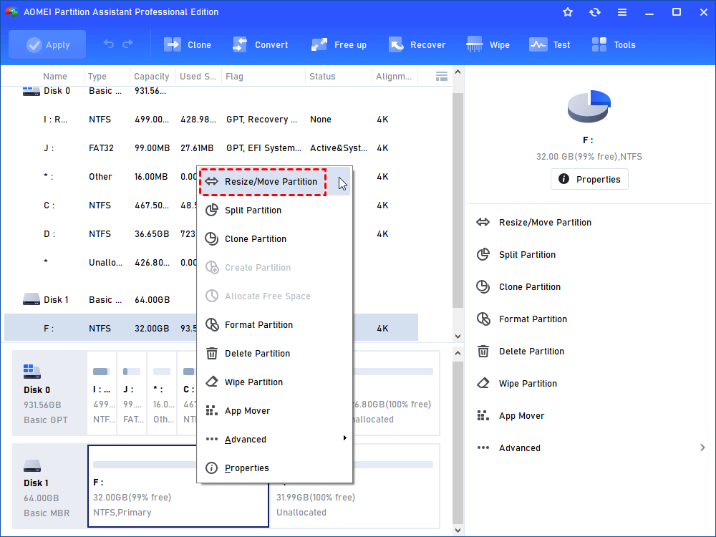This screenshot has height=537, width=716.
Task: Click the Properties button in right panel
Action: point(589,179)
